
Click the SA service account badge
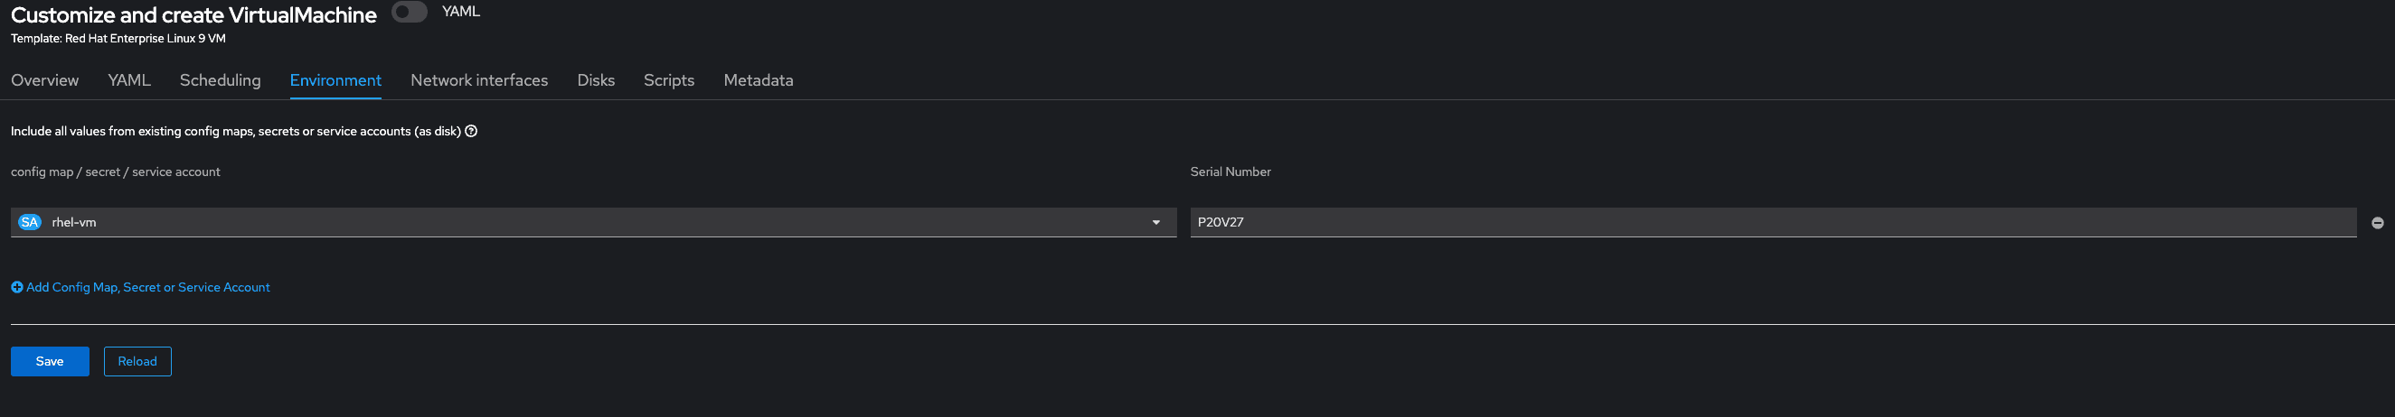click(30, 222)
